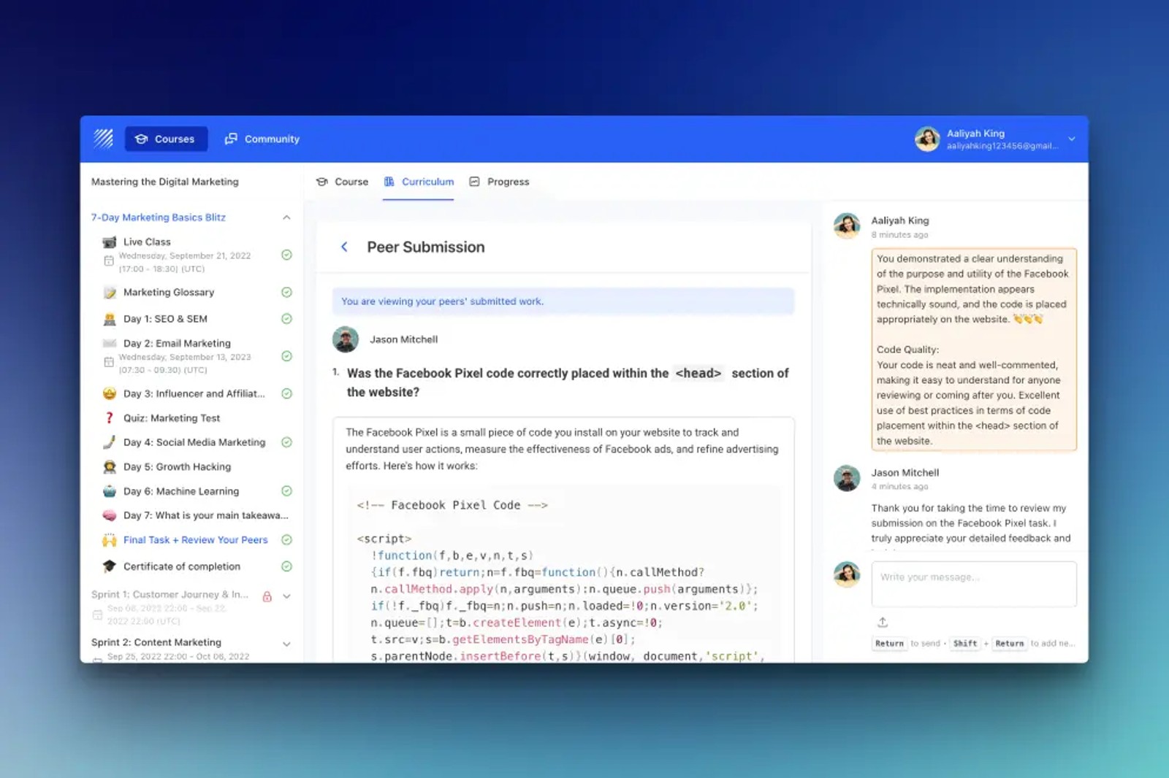Click Mastering the Digital Marketing title
The width and height of the screenshot is (1169, 778).
click(x=164, y=182)
